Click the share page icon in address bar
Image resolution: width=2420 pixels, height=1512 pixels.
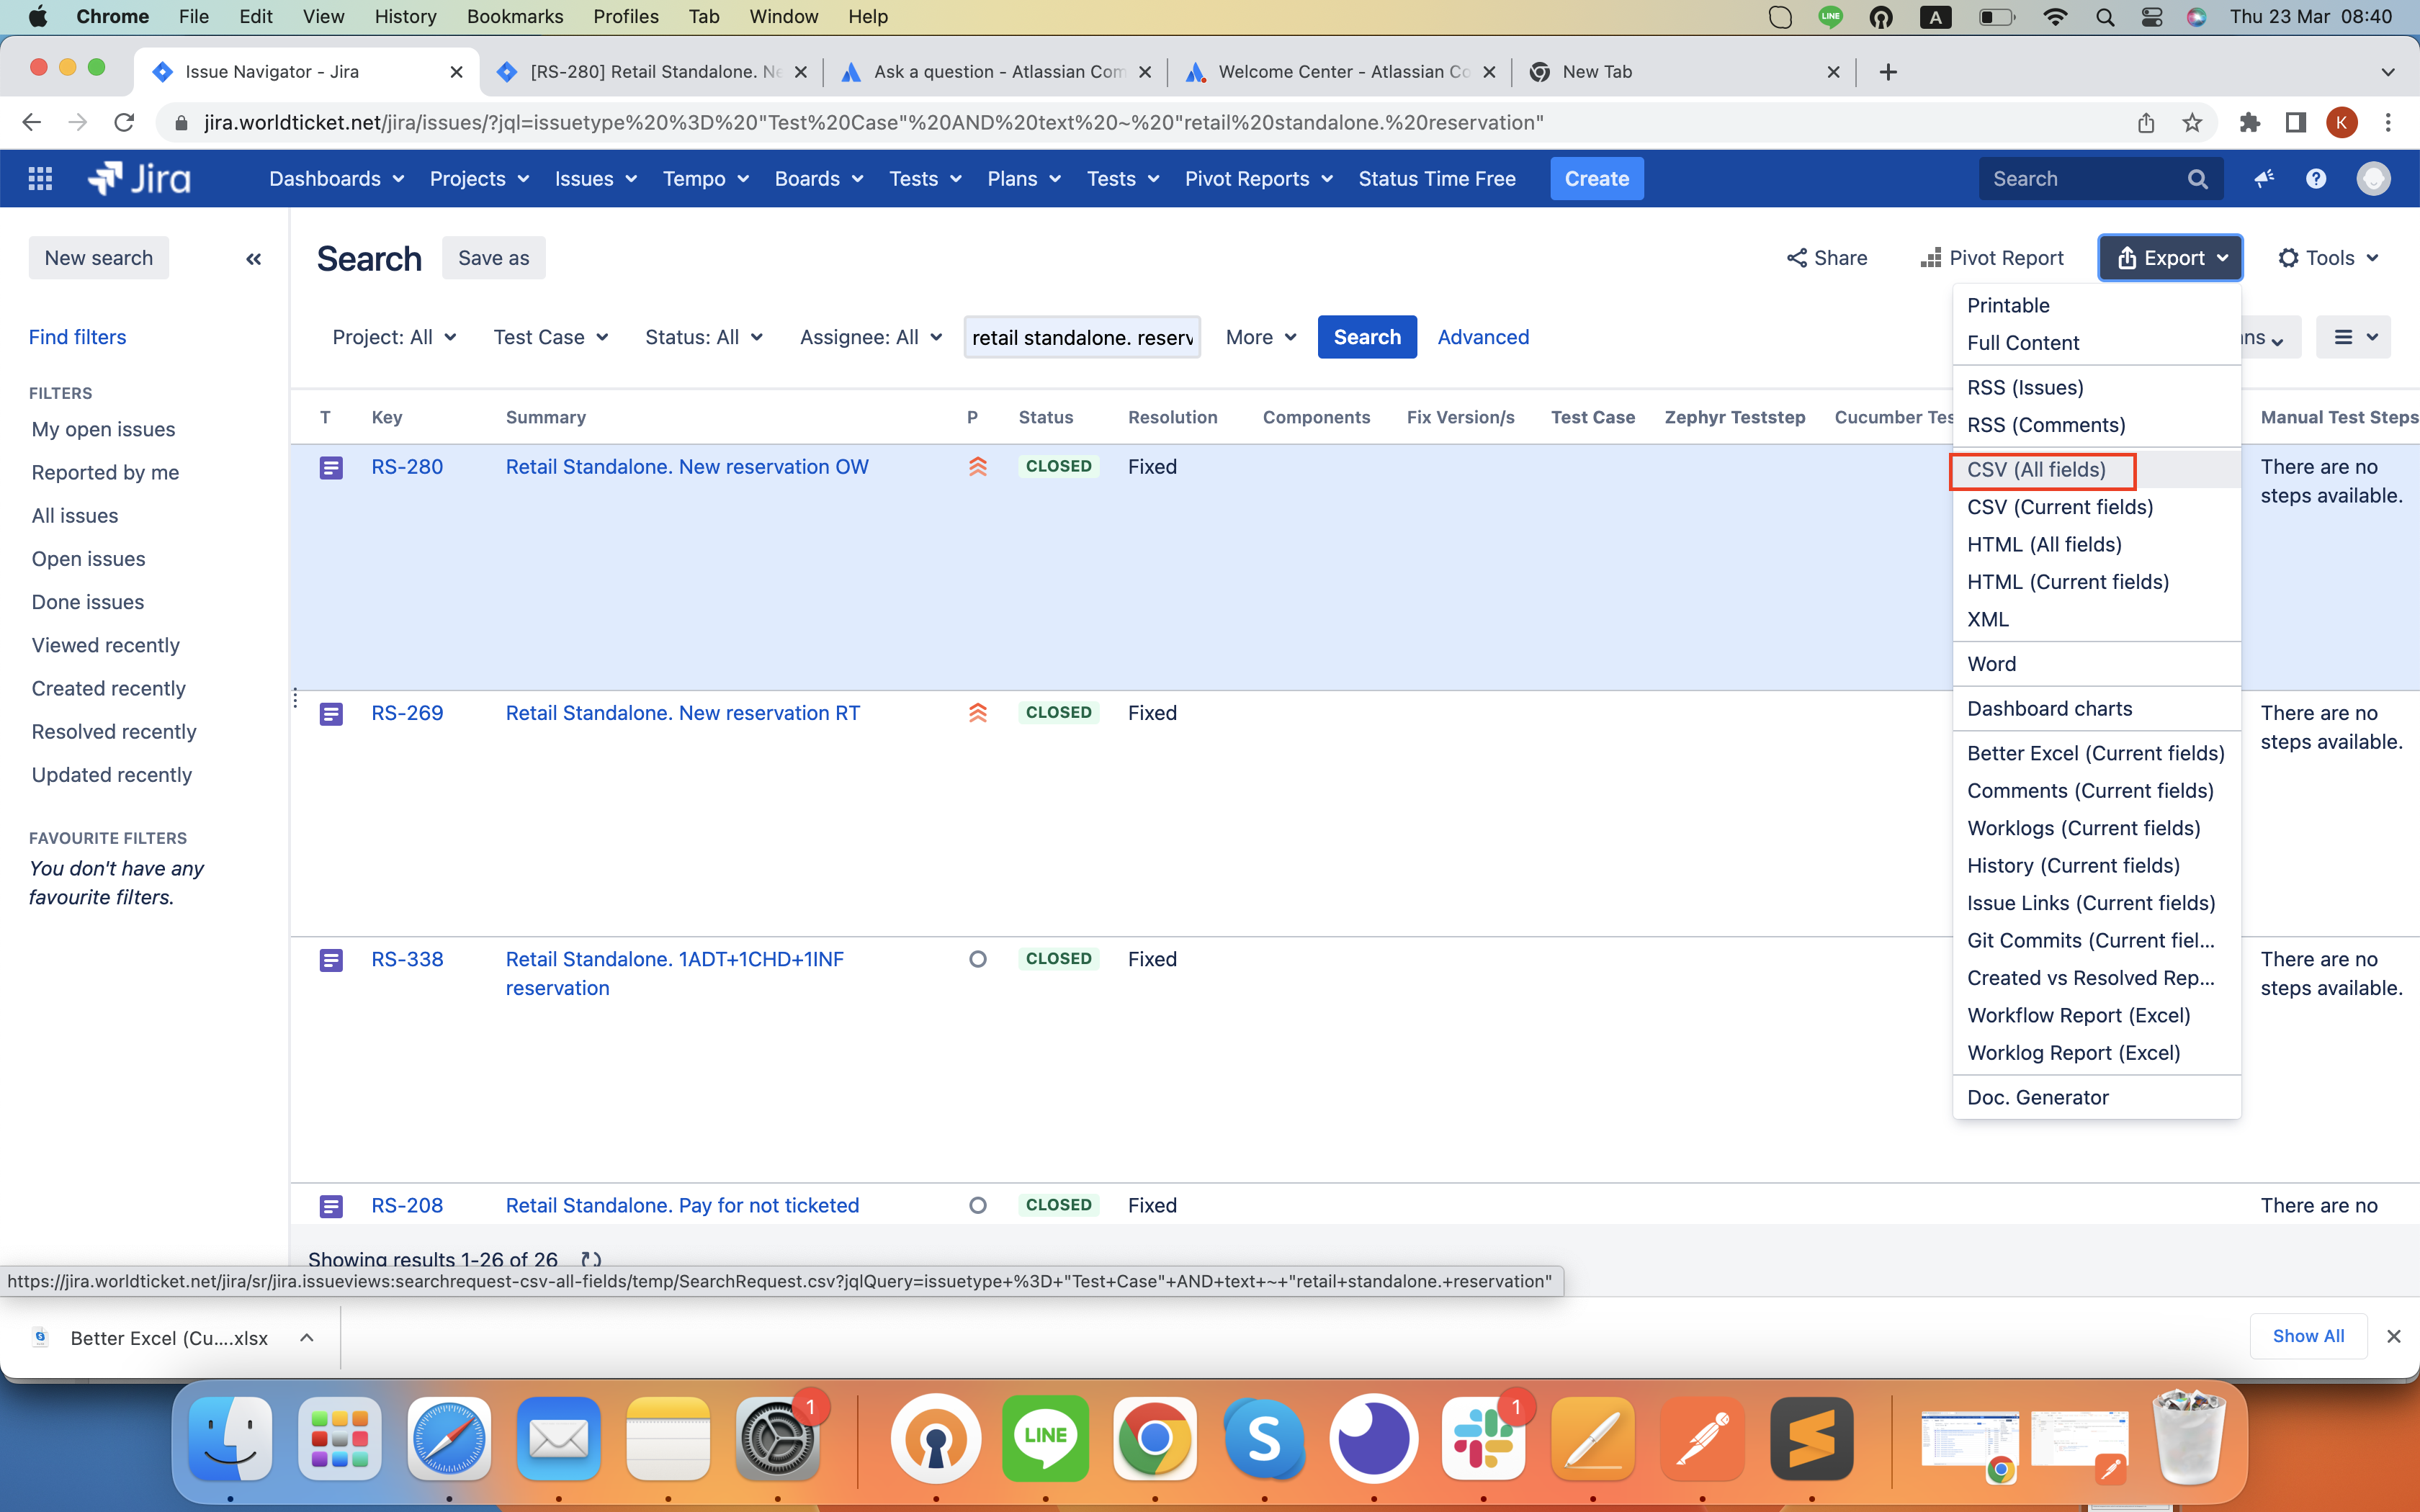point(2146,123)
